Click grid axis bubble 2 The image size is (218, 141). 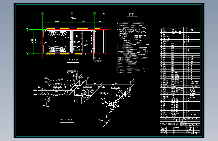[x=72, y=14]
